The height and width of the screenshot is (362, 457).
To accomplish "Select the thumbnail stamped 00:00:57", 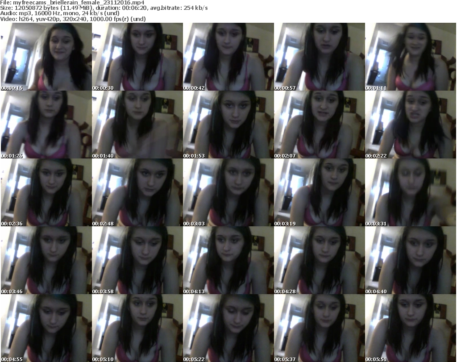I will click(320, 57).
